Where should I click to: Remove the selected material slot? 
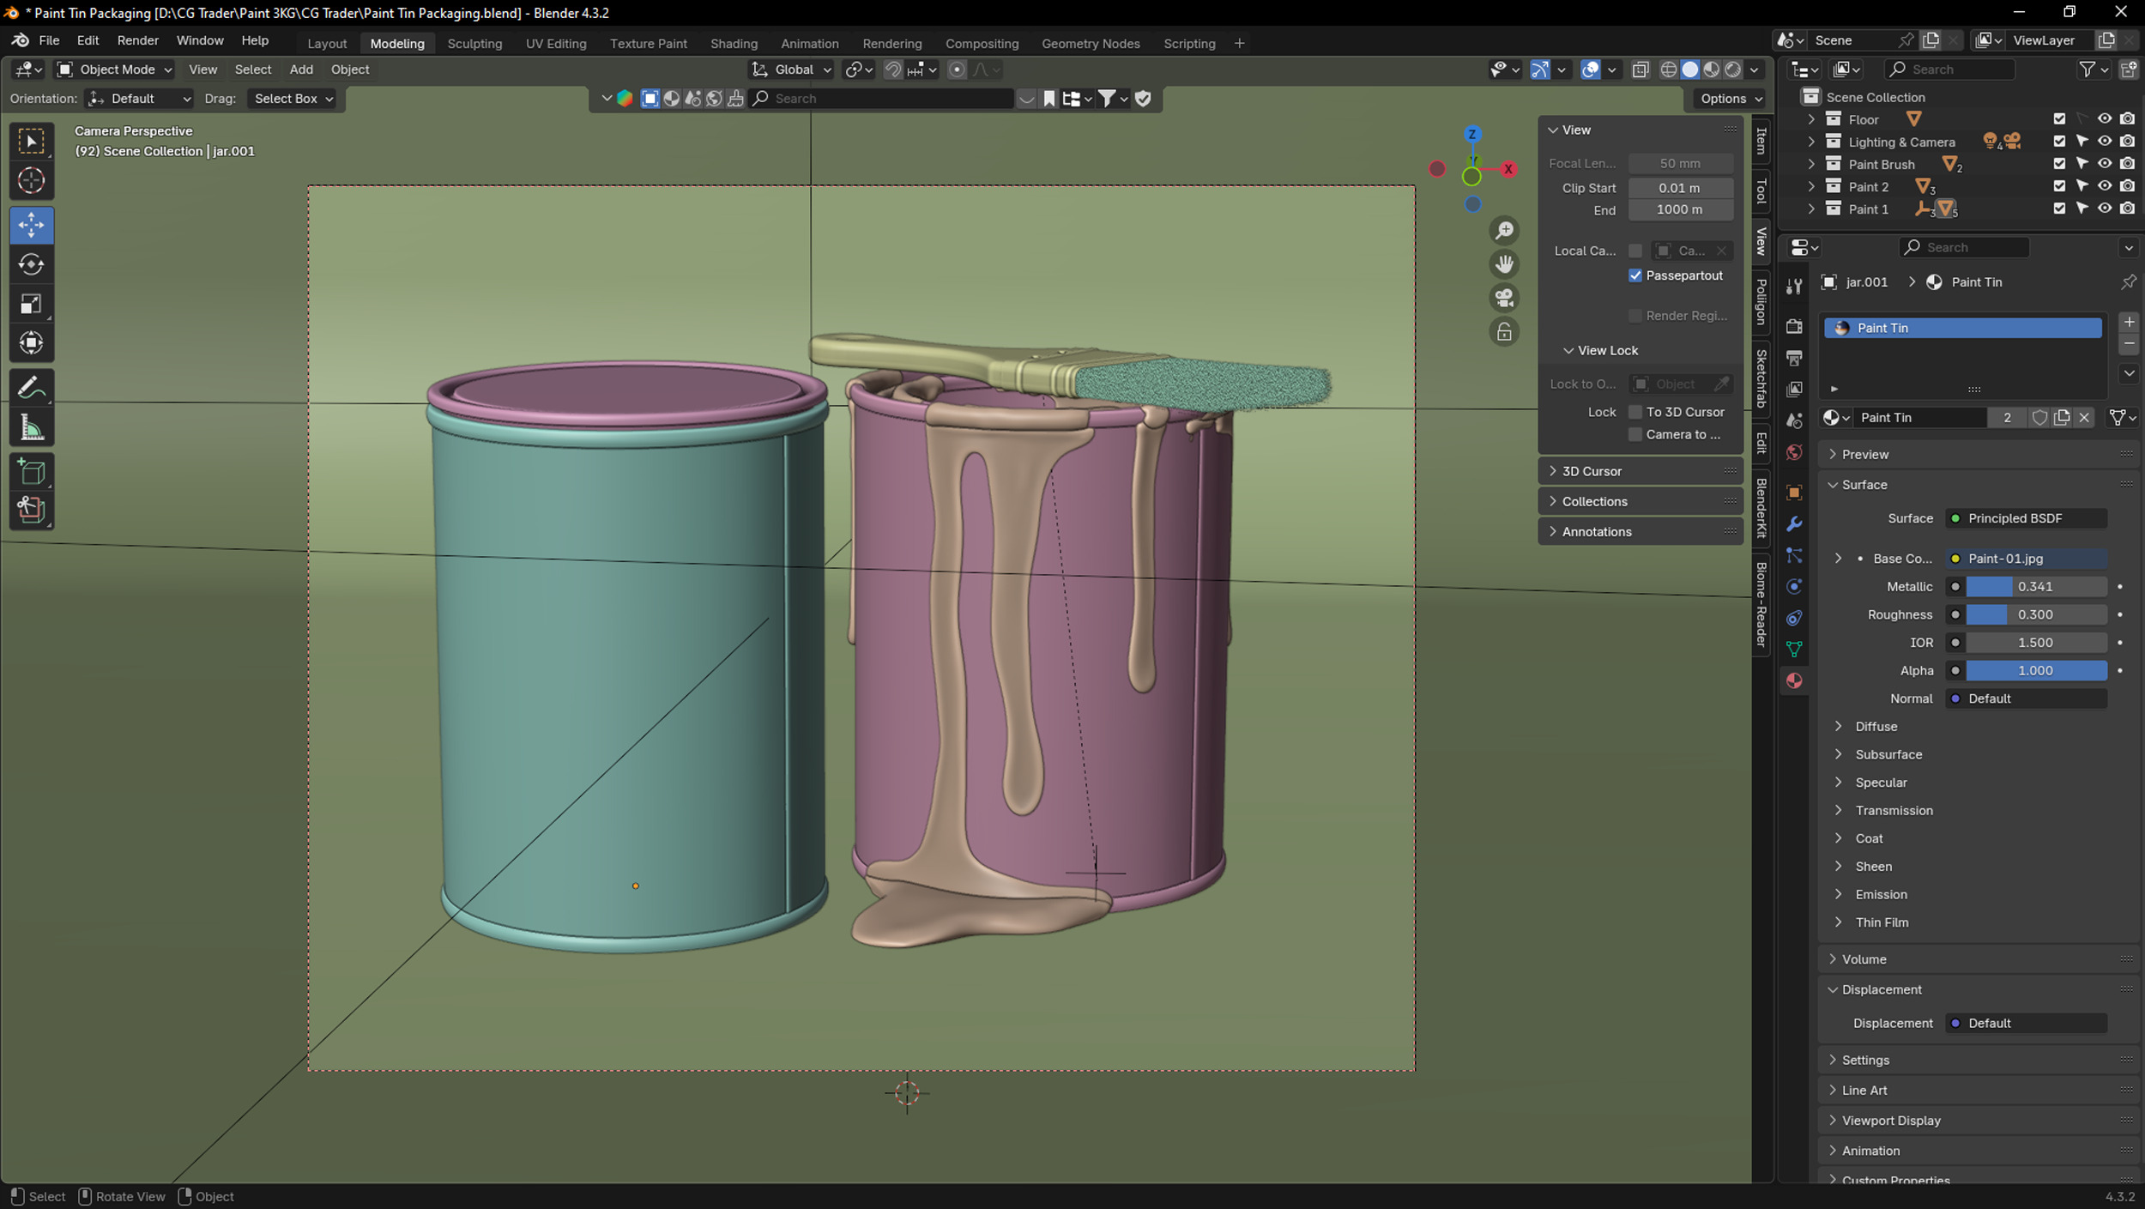[2129, 344]
